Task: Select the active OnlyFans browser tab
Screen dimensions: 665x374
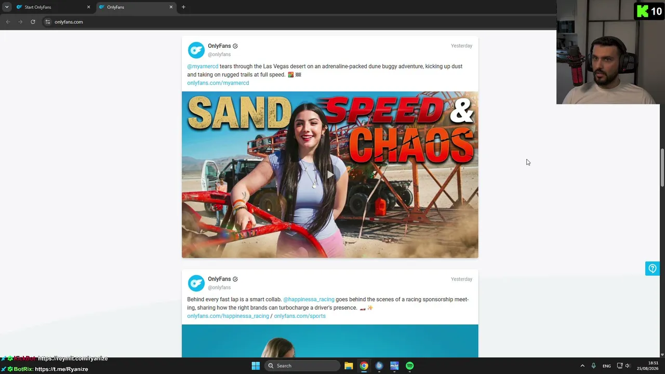Action: tap(136, 7)
